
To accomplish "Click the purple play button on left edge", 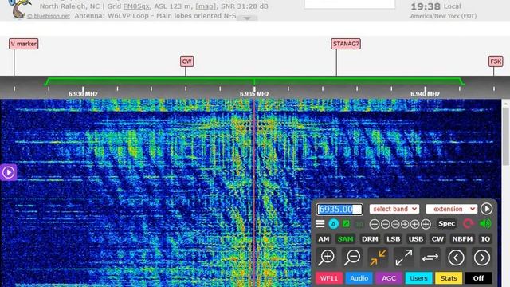I will click(8, 172).
